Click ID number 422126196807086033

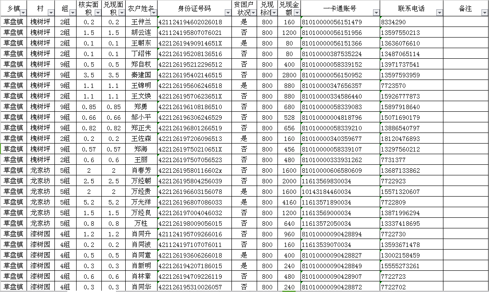190,202
